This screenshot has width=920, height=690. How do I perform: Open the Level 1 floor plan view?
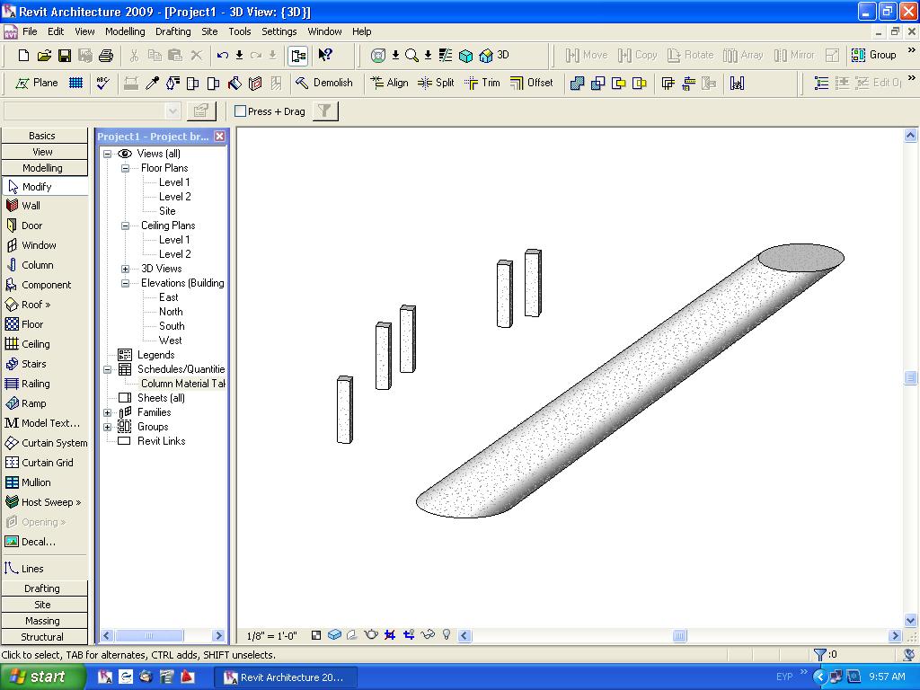tap(174, 182)
